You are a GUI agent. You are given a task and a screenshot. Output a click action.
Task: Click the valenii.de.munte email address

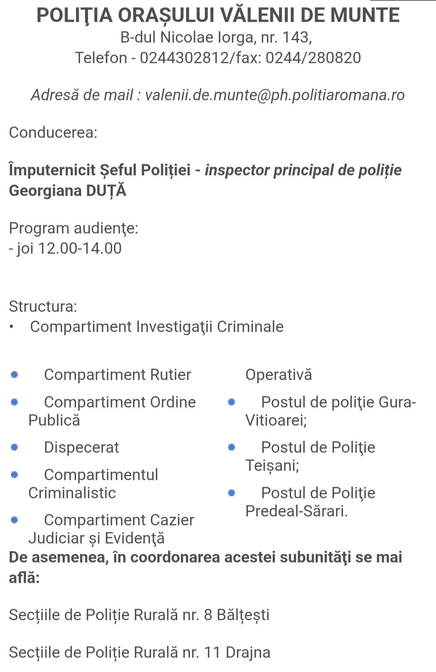tap(275, 95)
